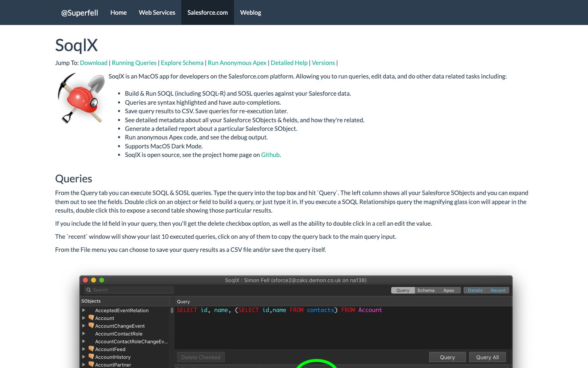Image resolution: width=588 pixels, height=368 pixels.
Task: Click into the SOQL query text editor
Action: pos(343,327)
